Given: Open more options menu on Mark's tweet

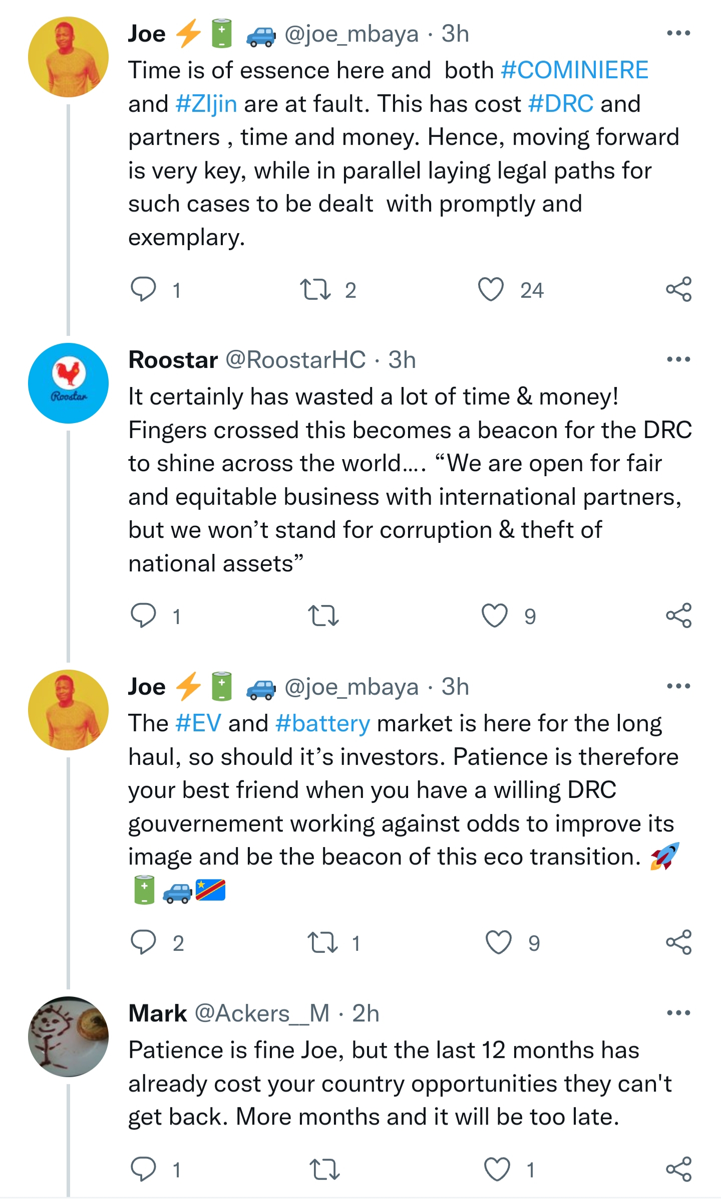Looking at the screenshot, I should (x=678, y=1013).
